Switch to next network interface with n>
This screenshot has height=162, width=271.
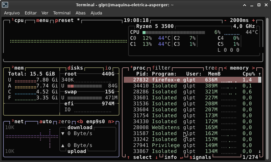(x=111, y=122)
